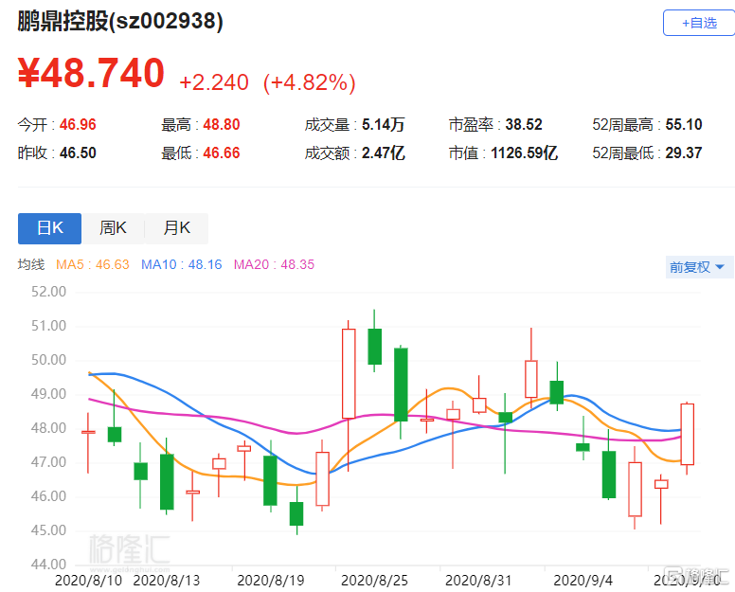Click the 昨收 value 46.50
Screen dimensions: 735x592
(x=78, y=152)
